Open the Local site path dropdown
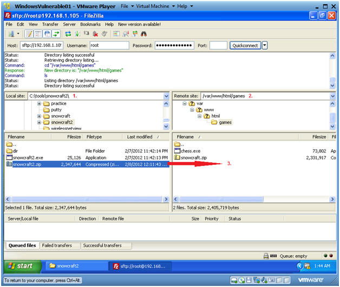This screenshot has height=287, width=340. pos(166,96)
